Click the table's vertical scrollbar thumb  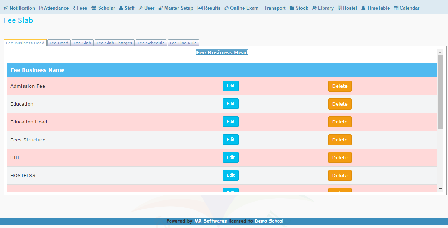[440, 92]
